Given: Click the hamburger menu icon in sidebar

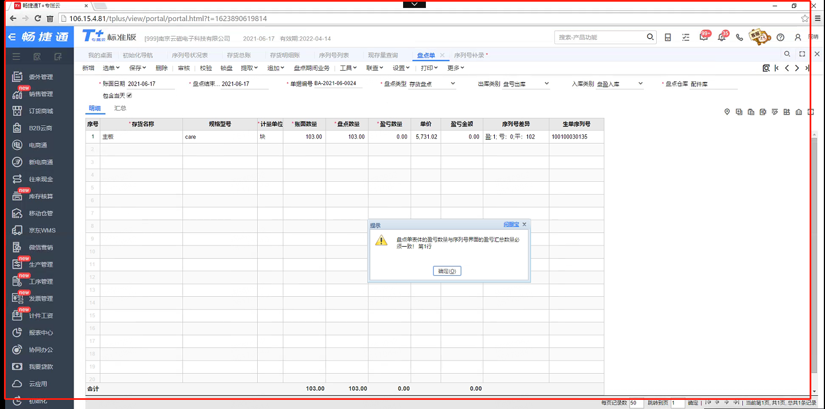Looking at the screenshot, I should pyautogui.click(x=17, y=56).
